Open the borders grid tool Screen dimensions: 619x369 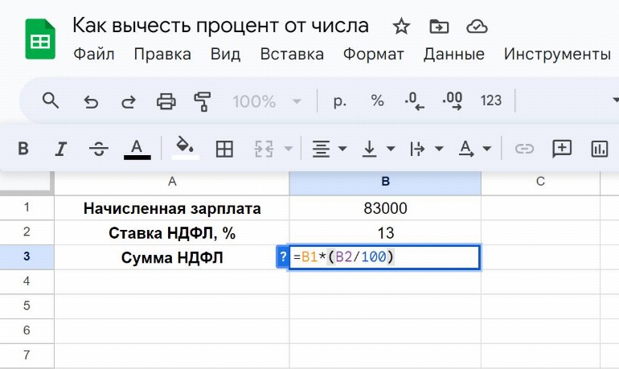pyautogui.click(x=224, y=149)
